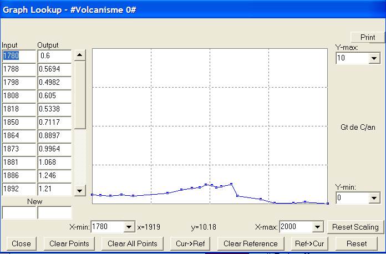Screen dimensions: 386x254
Task: Expand the X-max dropdown
Action: click(318, 227)
